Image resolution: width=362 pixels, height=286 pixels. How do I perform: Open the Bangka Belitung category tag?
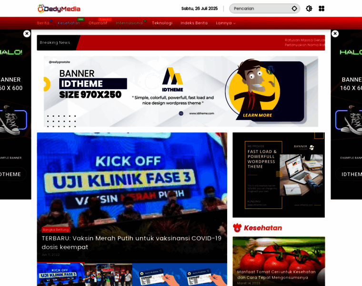(56, 230)
